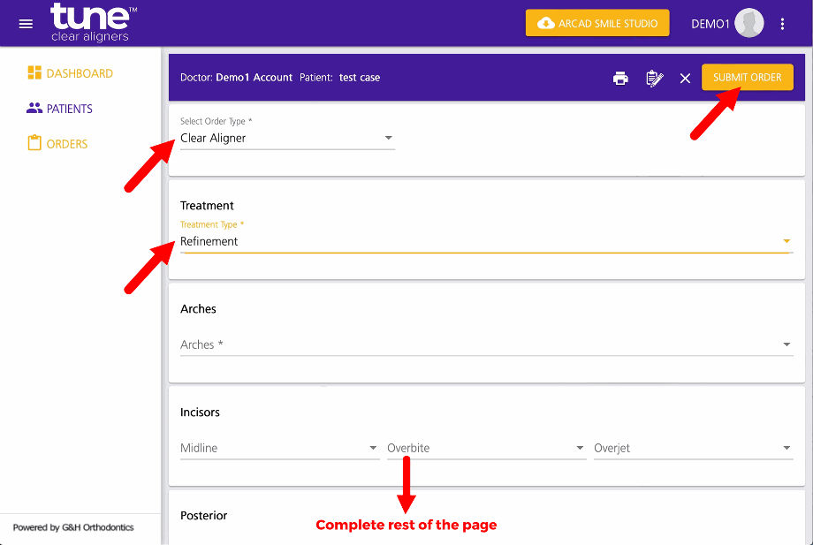This screenshot has height=545, width=813.
Task: Click the edit notes clipboard icon
Action: click(x=654, y=79)
